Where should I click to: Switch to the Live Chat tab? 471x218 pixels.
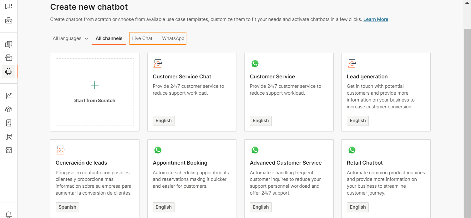point(142,38)
